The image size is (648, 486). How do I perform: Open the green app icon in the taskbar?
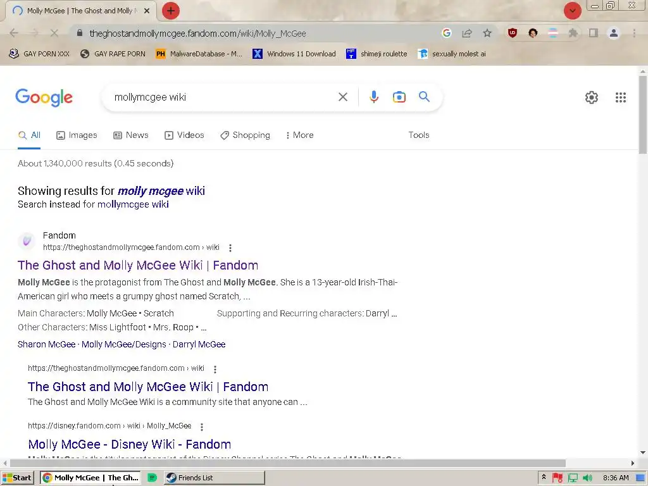click(152, 478)
